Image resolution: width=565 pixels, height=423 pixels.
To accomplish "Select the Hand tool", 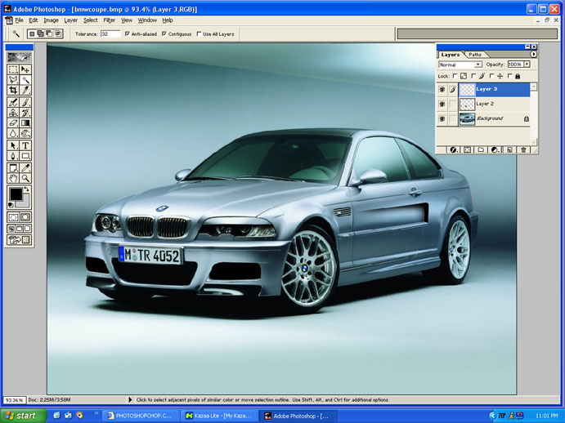I will tap(13, 177).
